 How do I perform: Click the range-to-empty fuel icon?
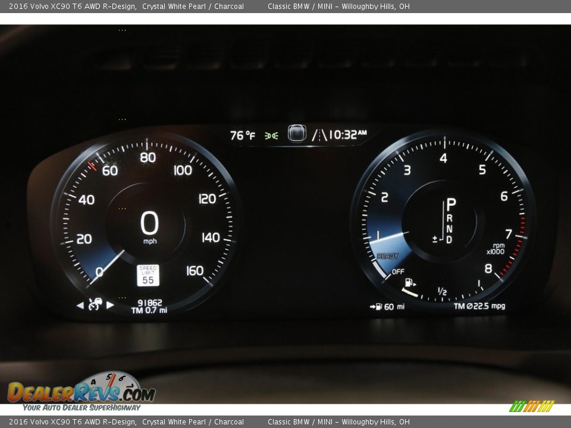376,307
